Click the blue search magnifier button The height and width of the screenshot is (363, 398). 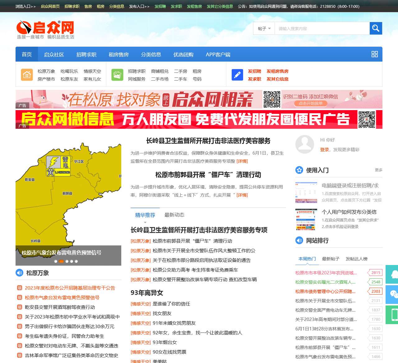click(x=376, y=28)
